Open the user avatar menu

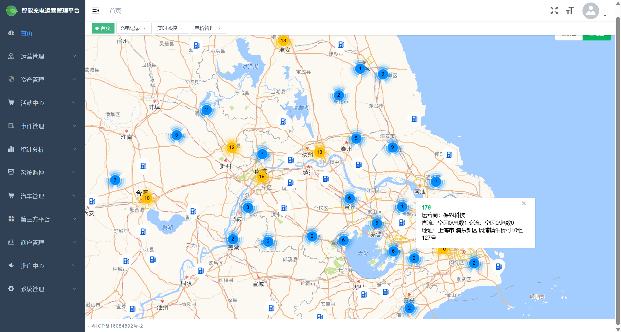pos(591,11)
